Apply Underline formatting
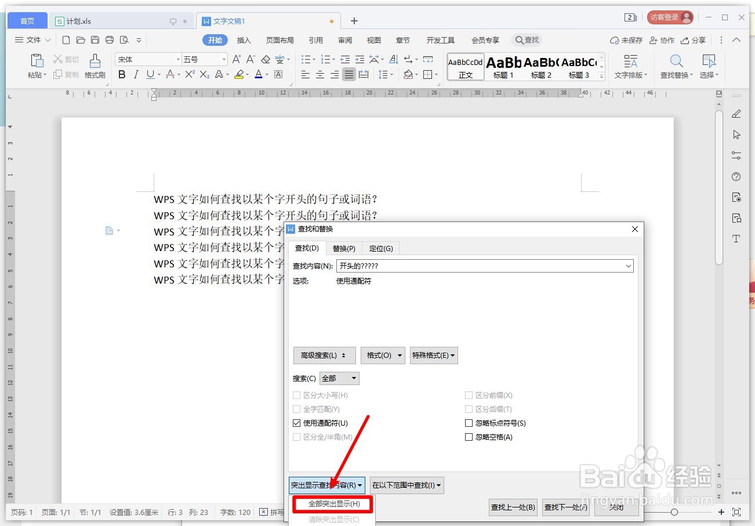Viewport: 755px width, 526px height. 150,74
